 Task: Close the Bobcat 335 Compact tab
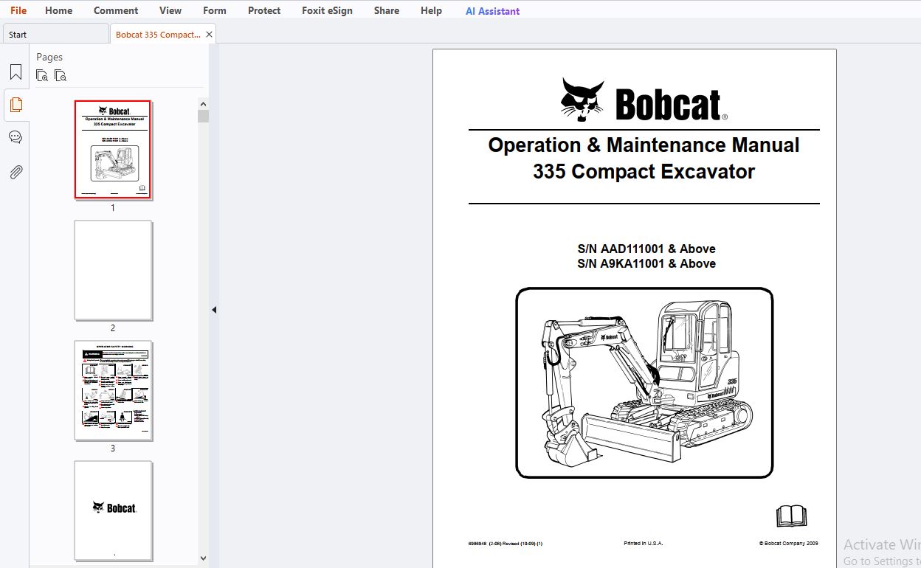tap(209, 34)
